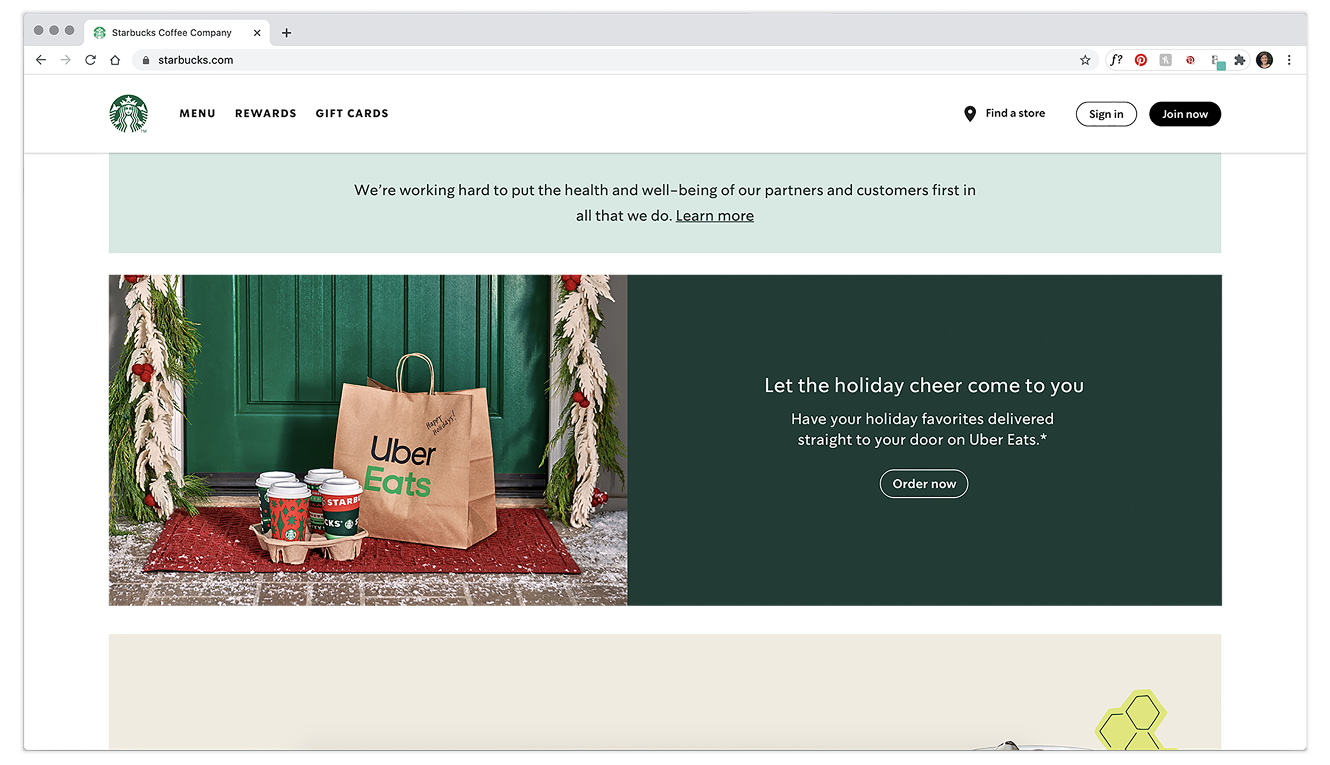
Task: Open the GIFT CARDS navigation item
Action: pos(352,113)
